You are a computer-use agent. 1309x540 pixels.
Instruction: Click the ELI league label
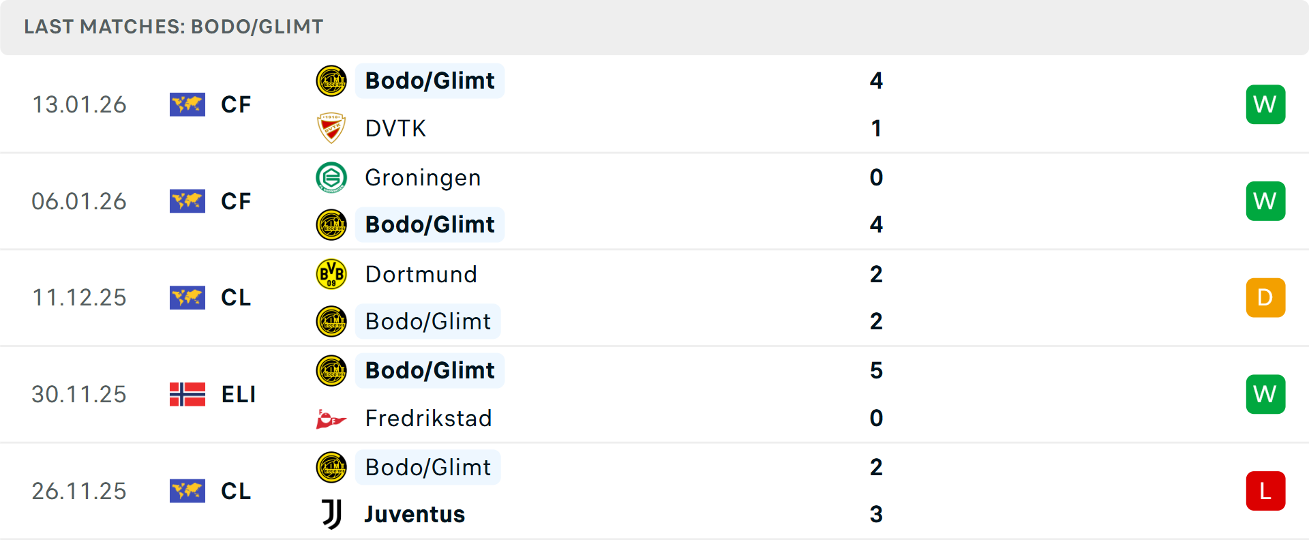tap(239, 394)
